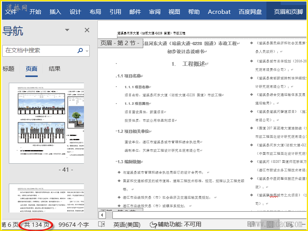Click the 第 6 页 page indicator
The image size is (308, 231).
(x=10, y=224)
